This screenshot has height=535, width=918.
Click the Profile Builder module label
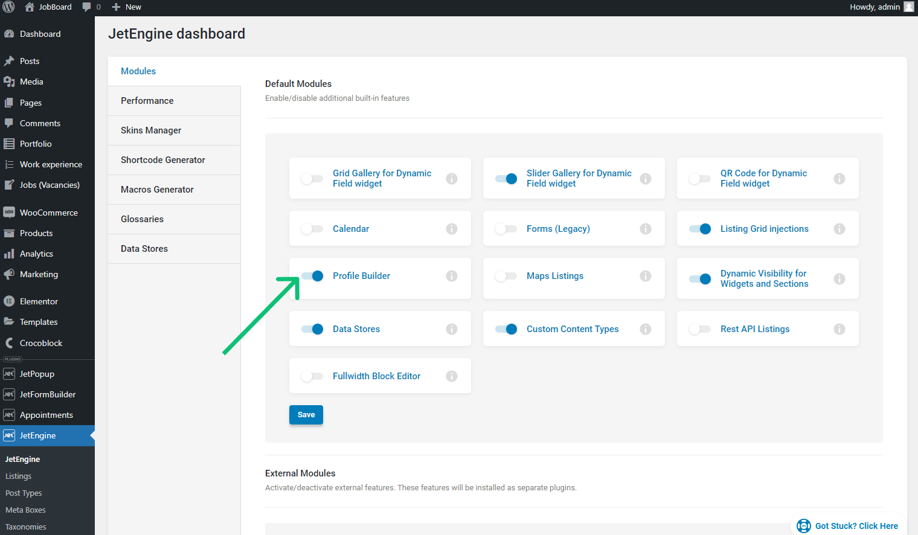coord(361,276)
